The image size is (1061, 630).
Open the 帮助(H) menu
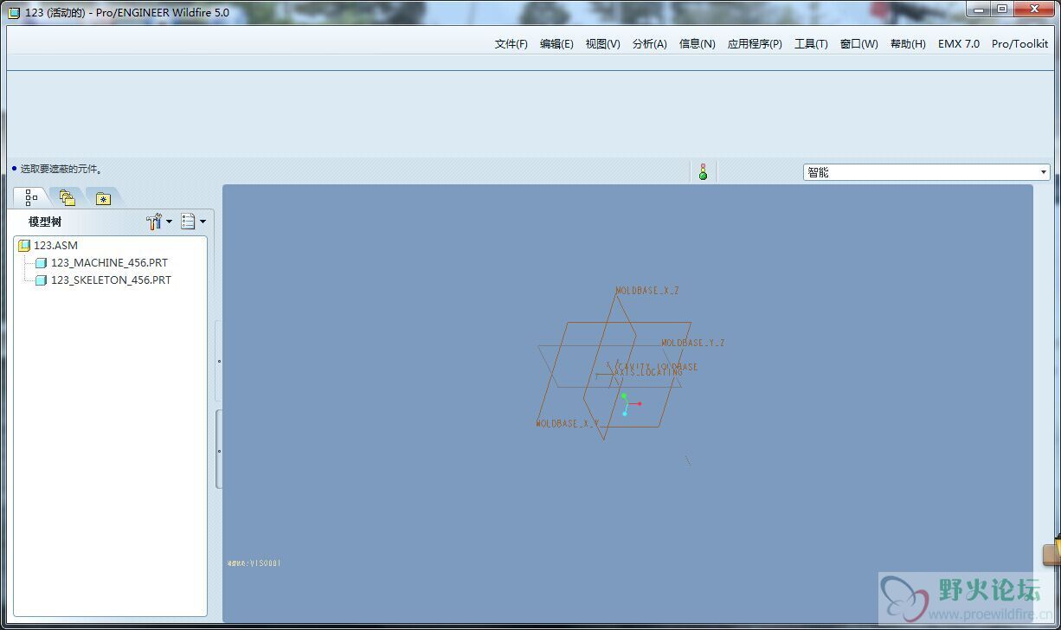coord(908,44)
